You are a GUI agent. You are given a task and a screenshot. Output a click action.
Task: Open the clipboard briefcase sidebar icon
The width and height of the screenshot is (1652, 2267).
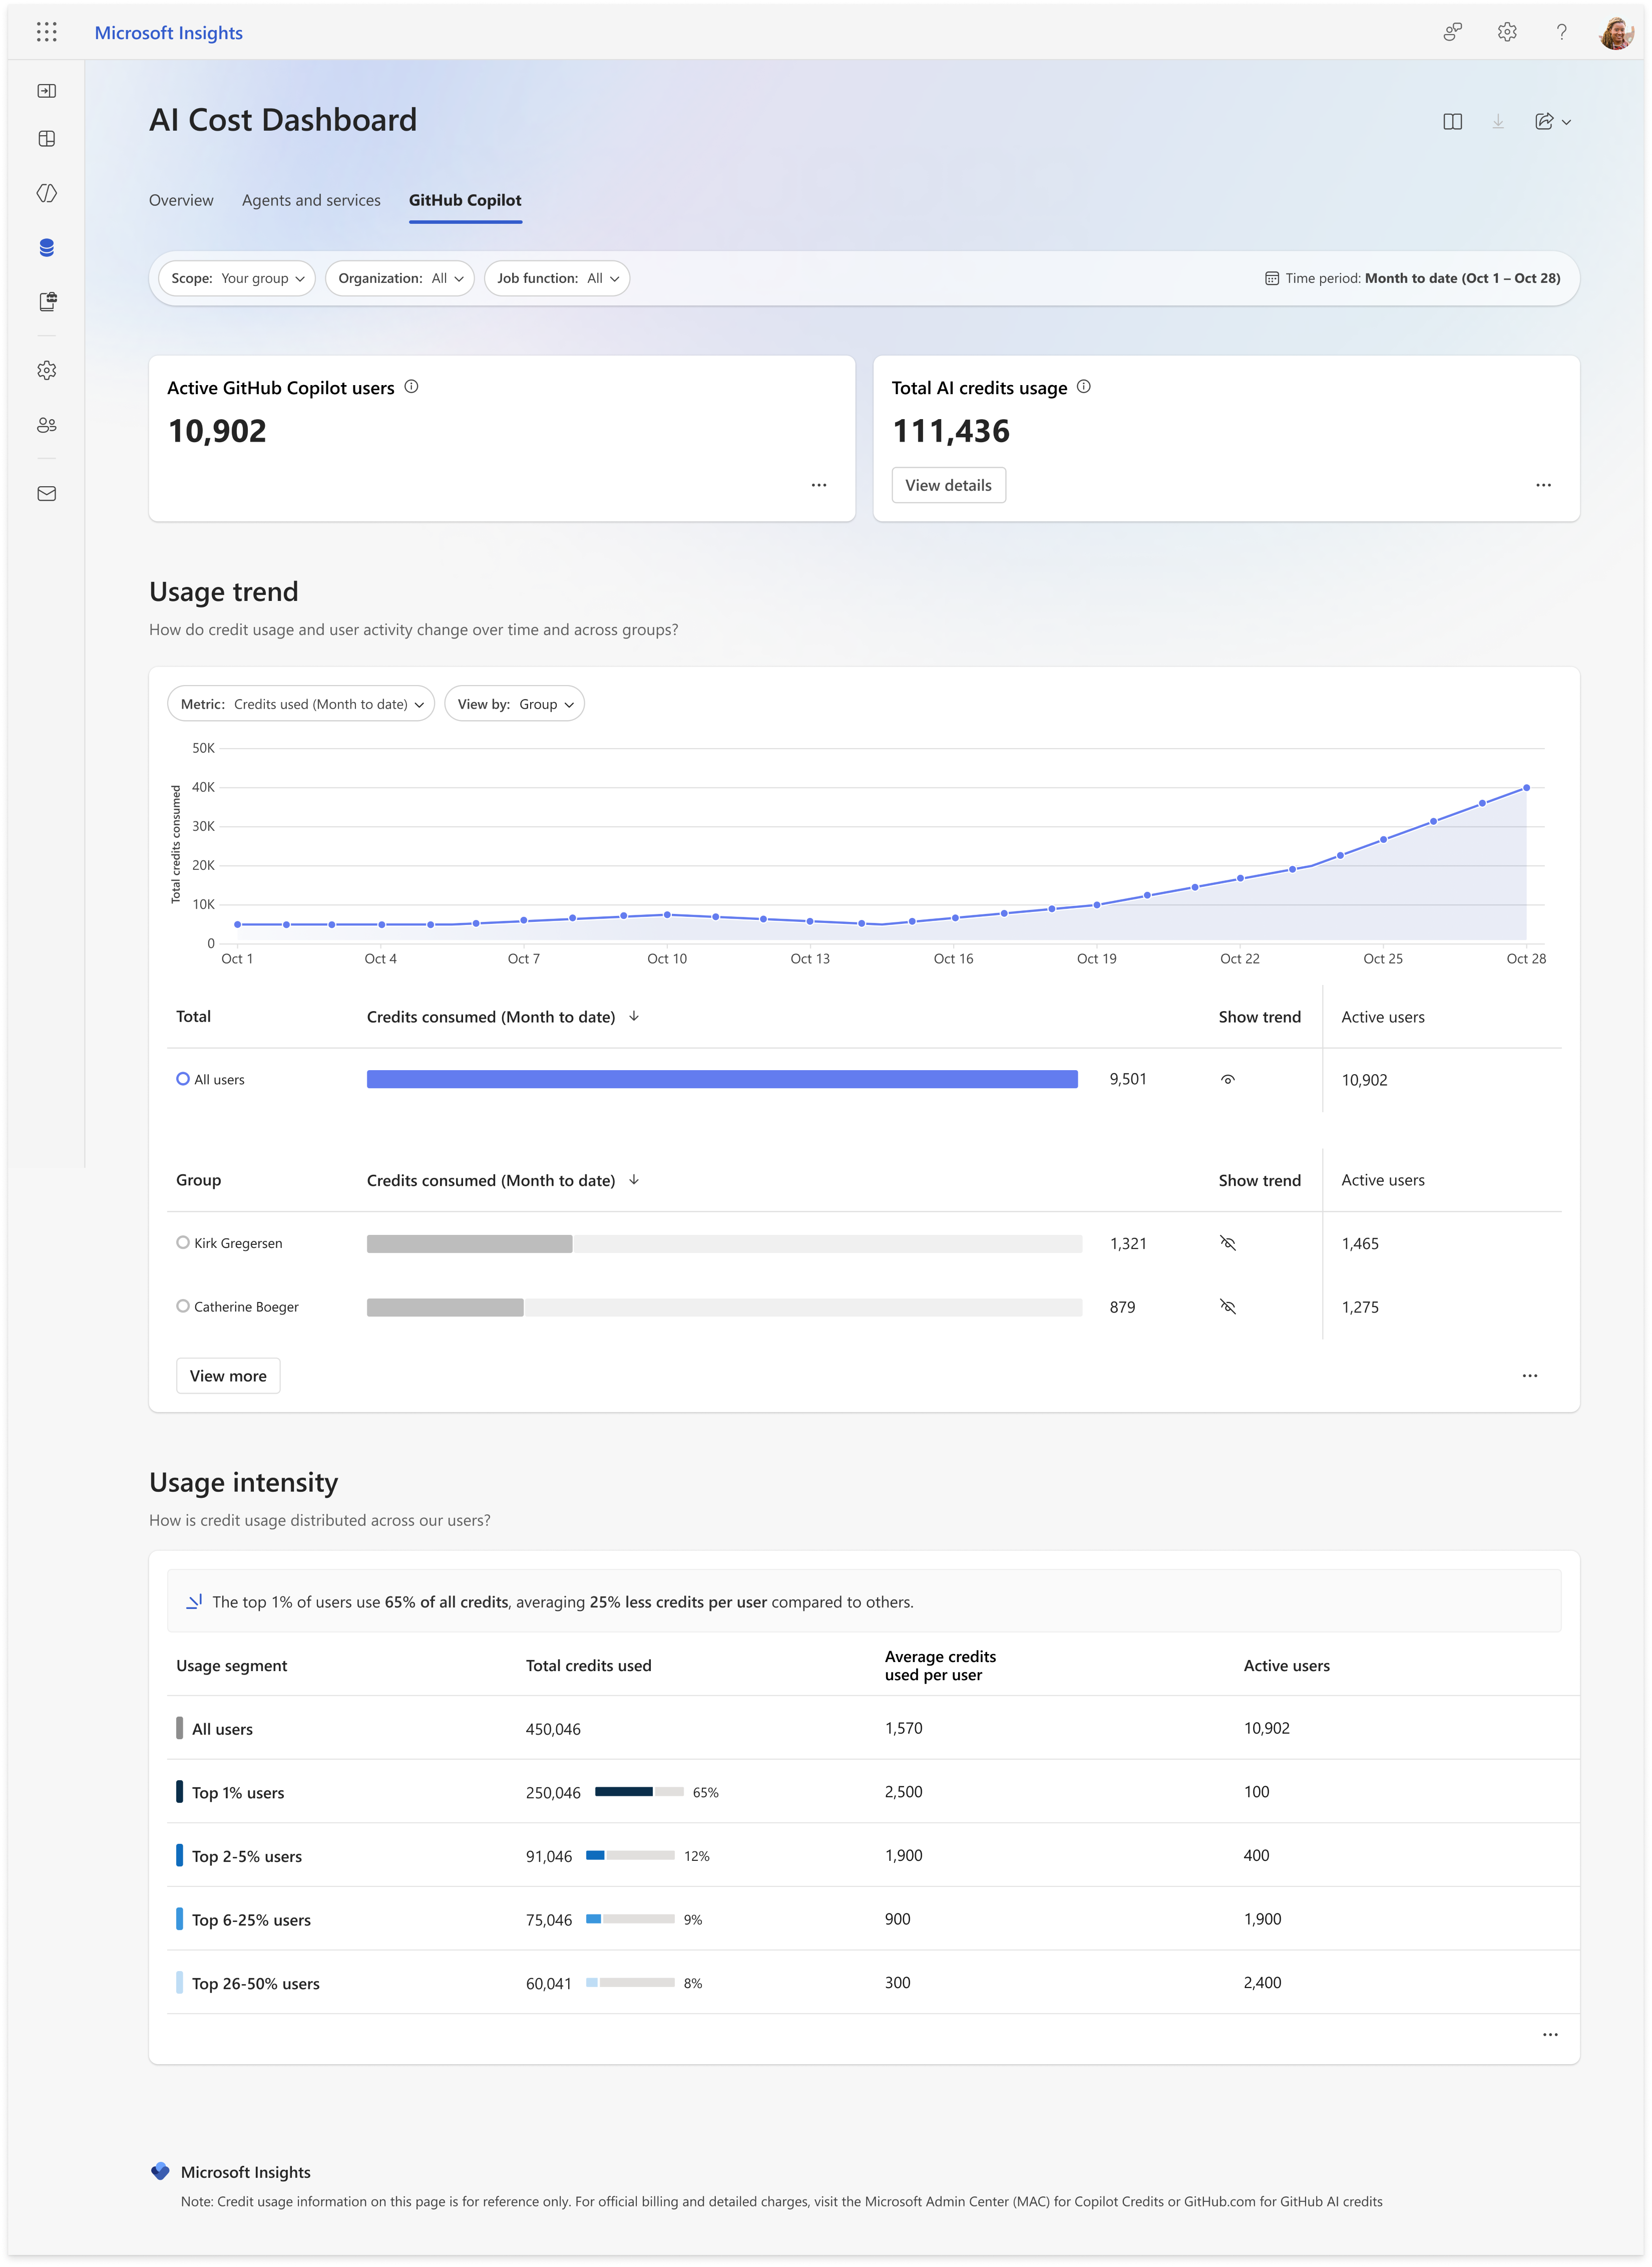47,301
